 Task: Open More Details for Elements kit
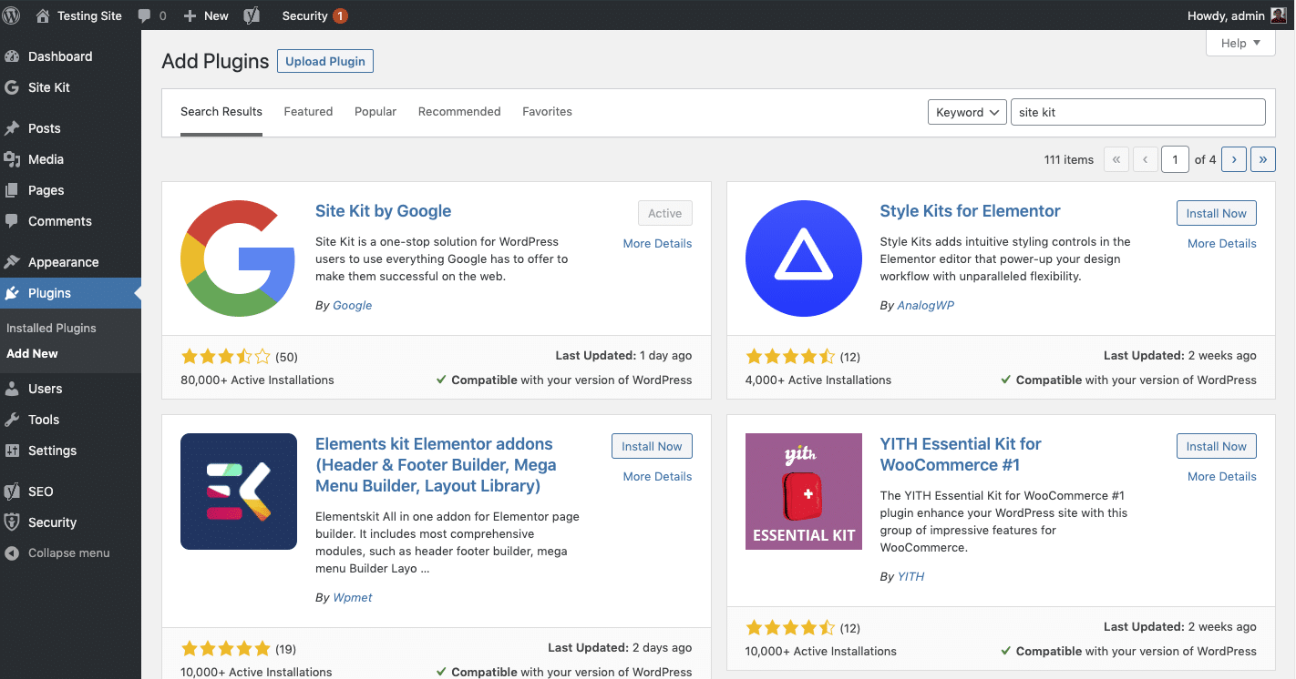657,476
